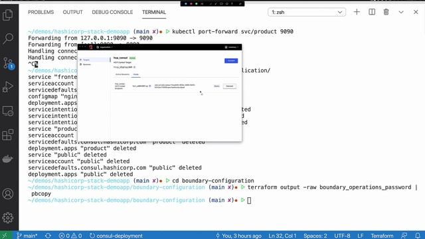Image resolution: width=425 pixels, height=239 pixels.
Task: Click consul-deployment status bar item
Action: [116, 236]
